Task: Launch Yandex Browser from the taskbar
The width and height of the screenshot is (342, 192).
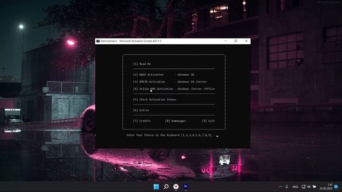Action: 176,187
